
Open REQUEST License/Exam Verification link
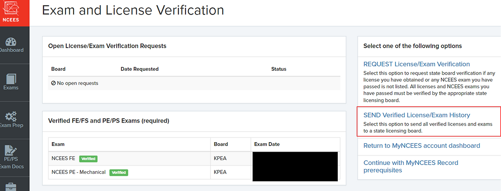coord(416,64)
